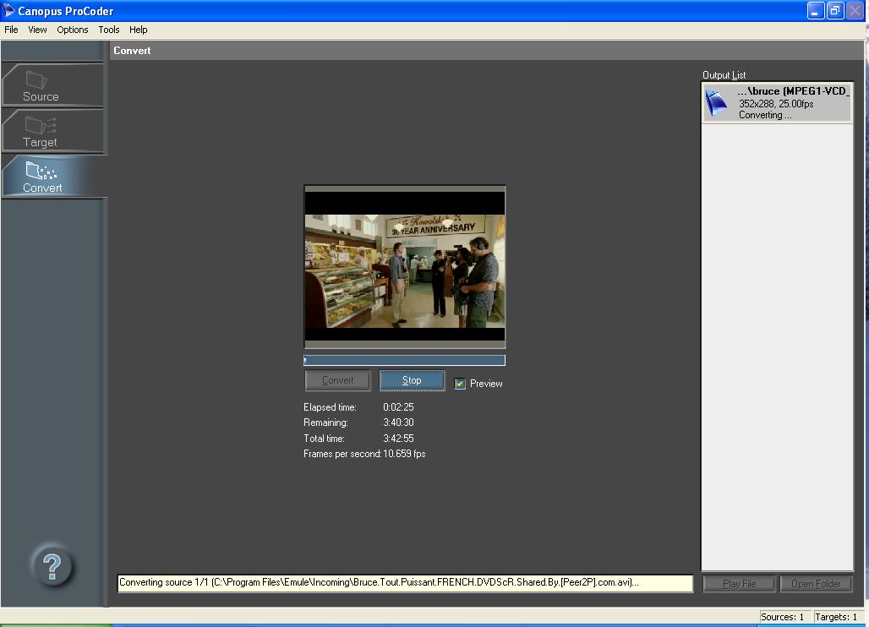The width and height of the screenshot is (869, 627).
Task: Click the Open Folder button
Action: pos(816,584)
